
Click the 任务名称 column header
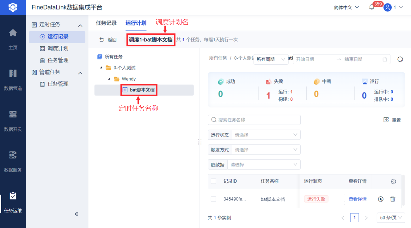click(x=270, y=181)
